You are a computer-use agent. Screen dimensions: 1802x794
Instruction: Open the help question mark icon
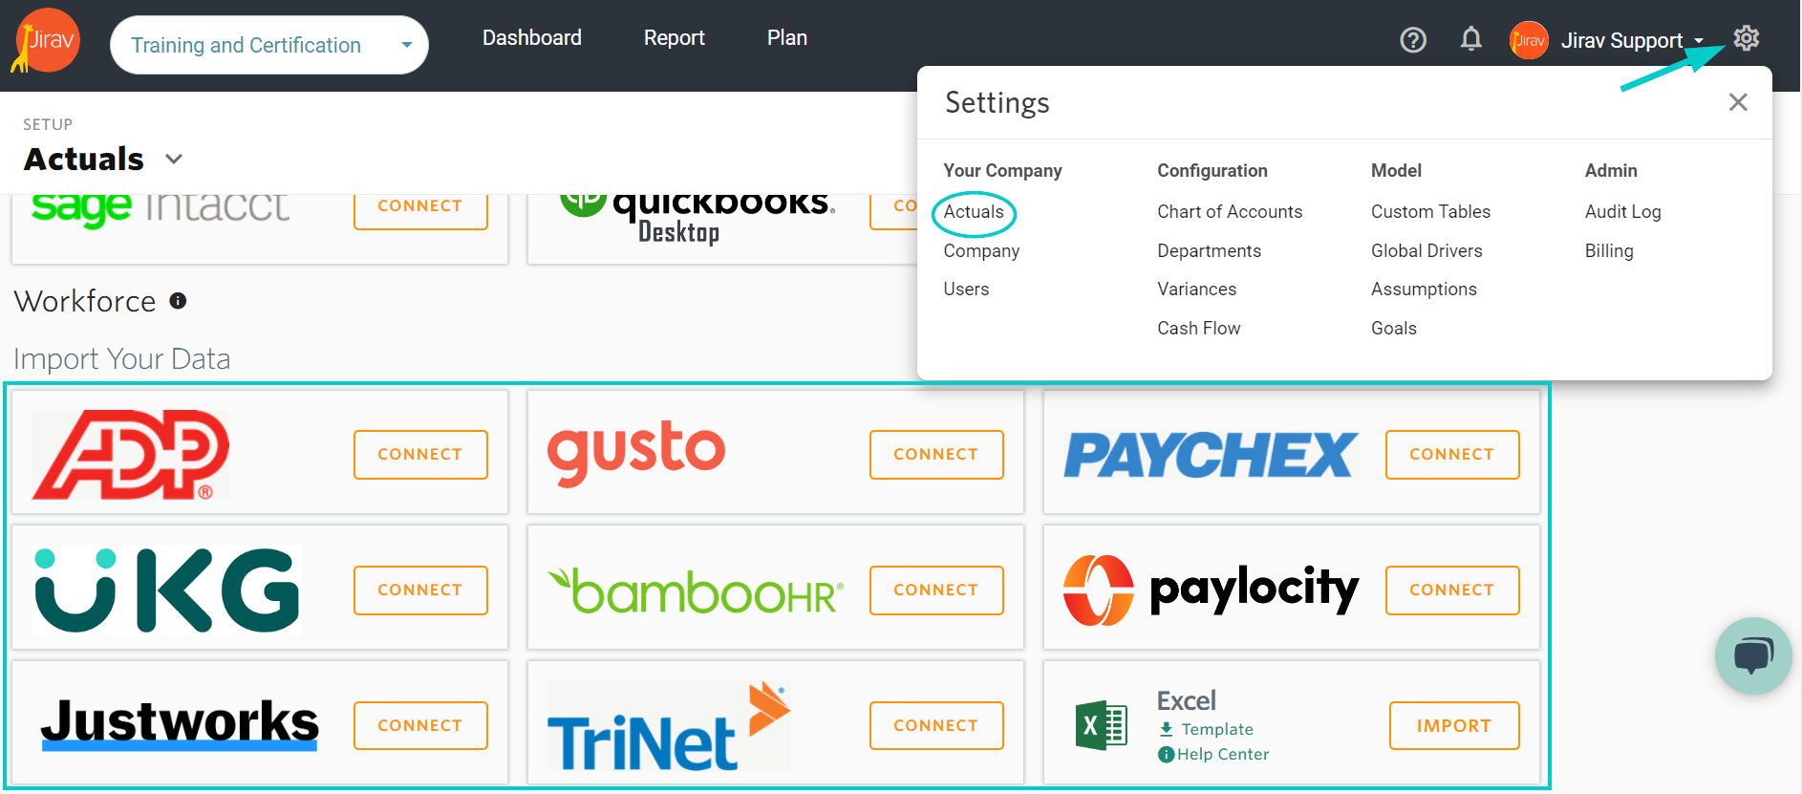[1413, 40]
